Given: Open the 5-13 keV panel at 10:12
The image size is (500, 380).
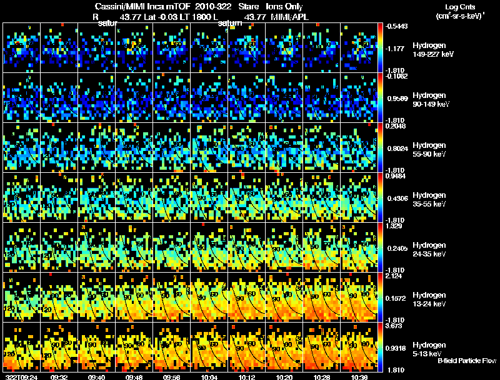Looking at the screenshot, I should [246, 348].
